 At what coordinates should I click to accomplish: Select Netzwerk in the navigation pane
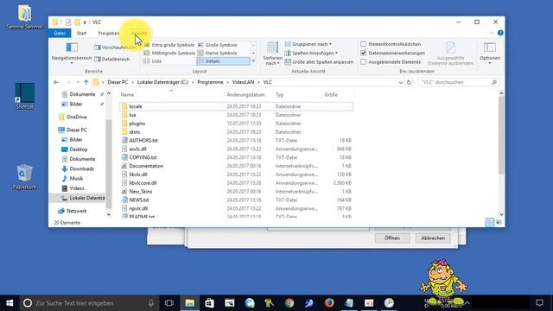76,211
